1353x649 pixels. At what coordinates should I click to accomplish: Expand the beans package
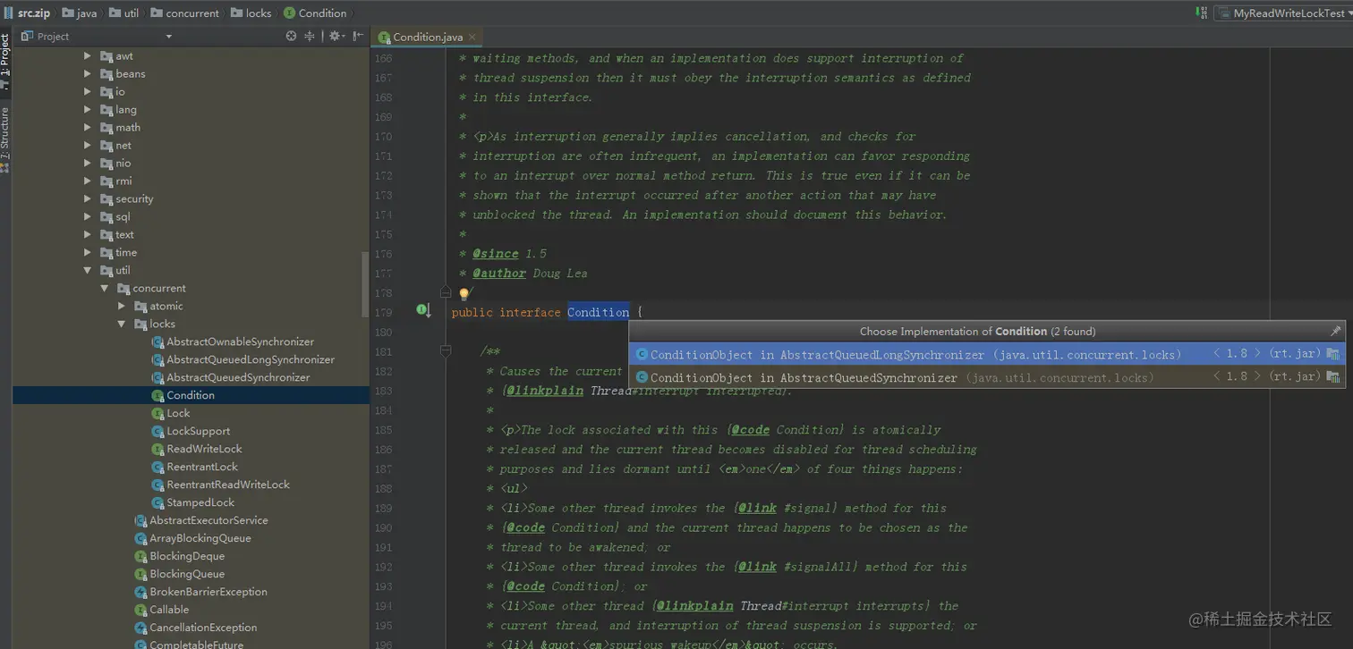coord(88,73)
